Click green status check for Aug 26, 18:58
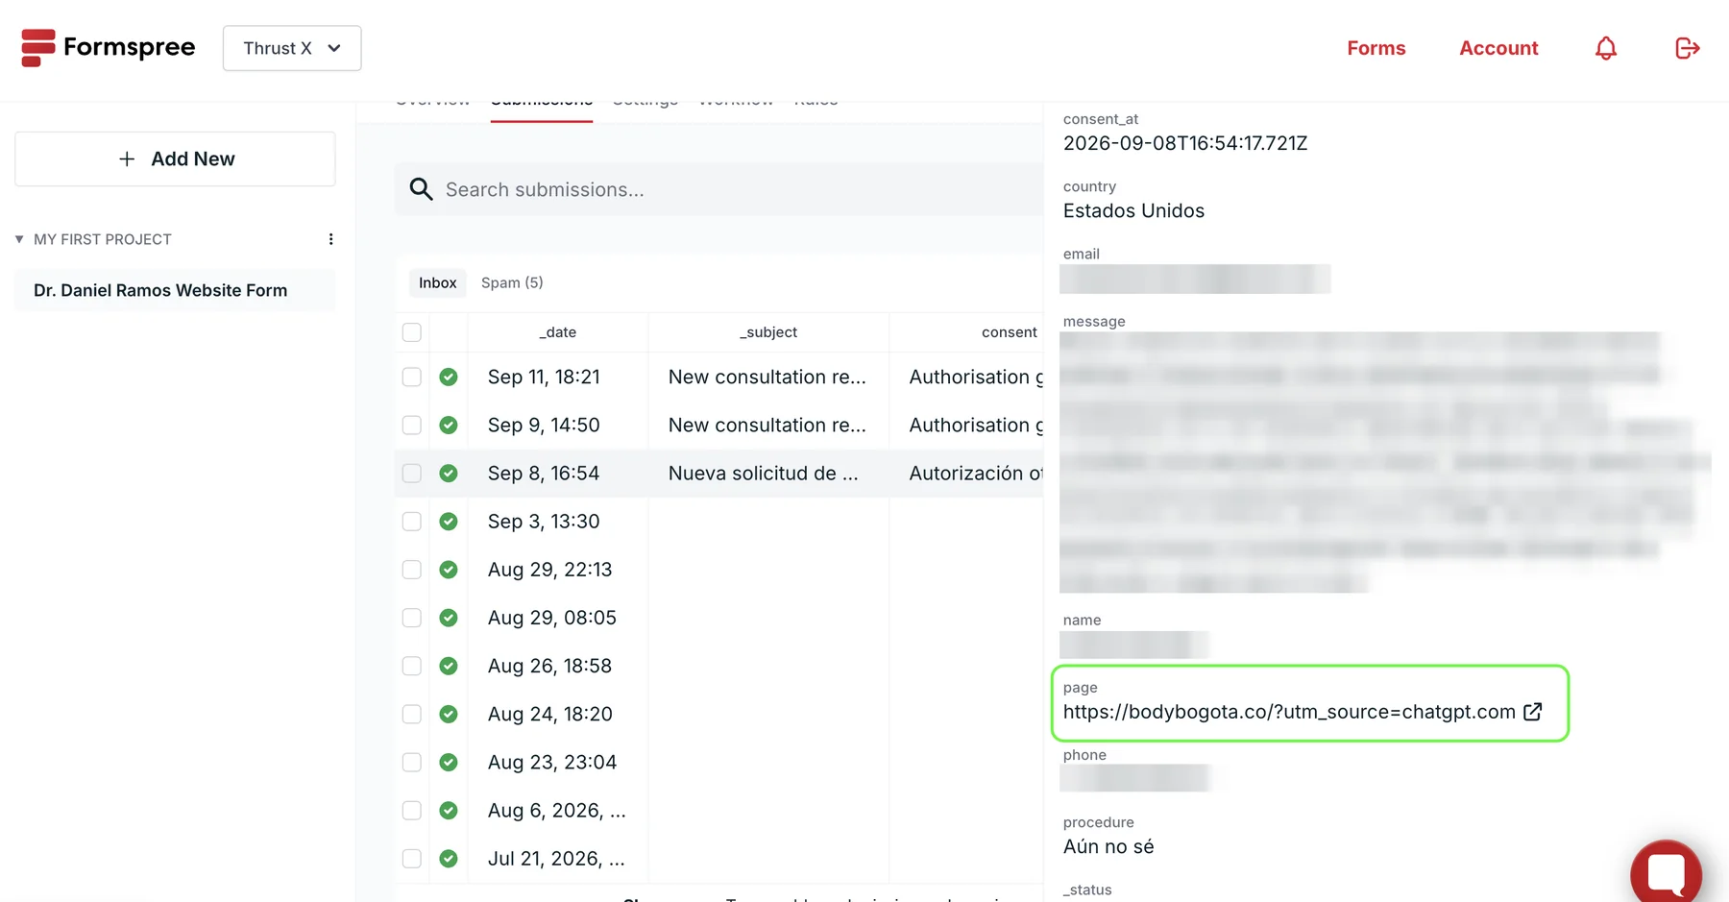Screen dimensions: 1729x902 [x=449, y=666]
